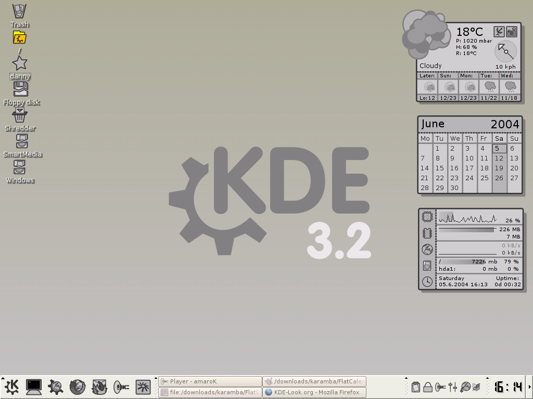The image size is (533, 399).
Task: Click the Later forecast thumbnail
Action: pyautogui.click(x=428, y=87)
